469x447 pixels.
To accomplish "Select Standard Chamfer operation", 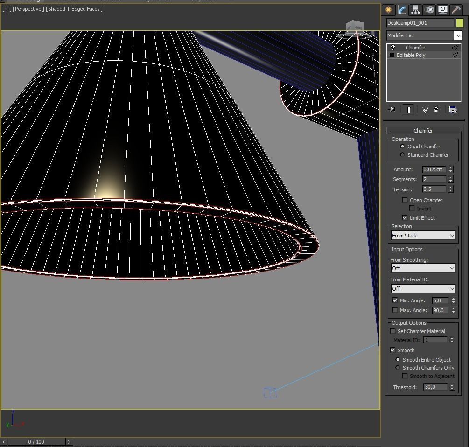I will (x=402, y=155).
